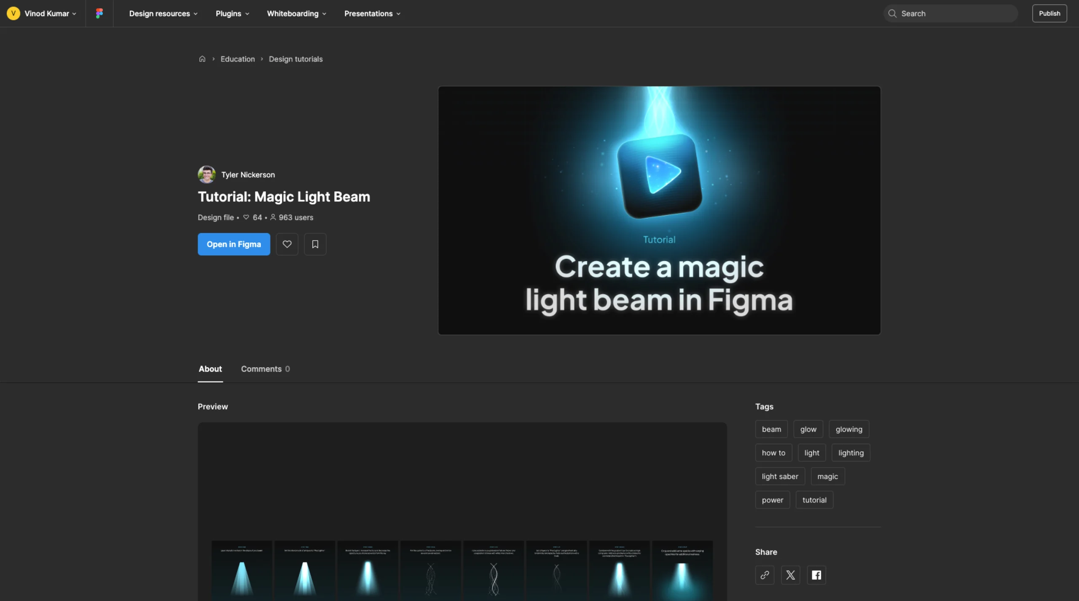Click Tyler Nickerson avatar photo

[207, 174]
